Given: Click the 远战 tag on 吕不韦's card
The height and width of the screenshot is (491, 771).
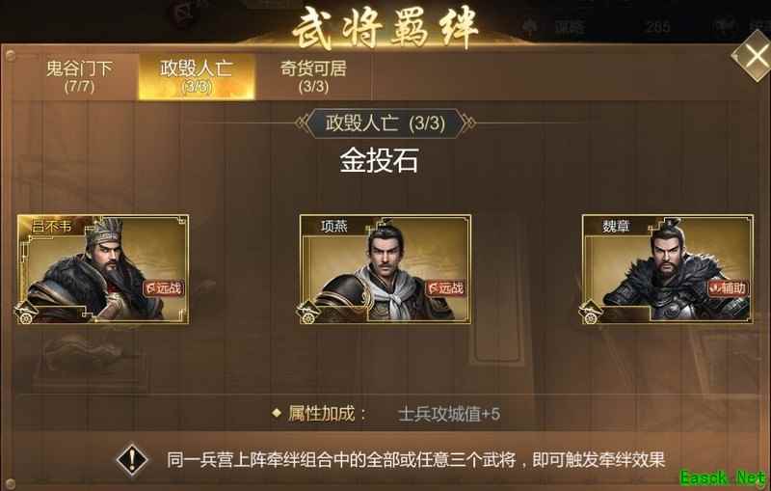Looking at the screenshot, I should click(164, 287).
